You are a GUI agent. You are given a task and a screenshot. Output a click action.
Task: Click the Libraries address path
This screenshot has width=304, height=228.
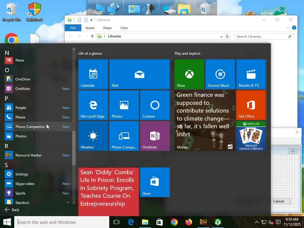114,36
